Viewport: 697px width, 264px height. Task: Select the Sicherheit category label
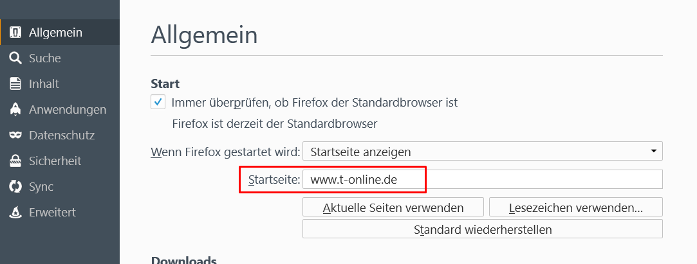[x=55, y=161]
